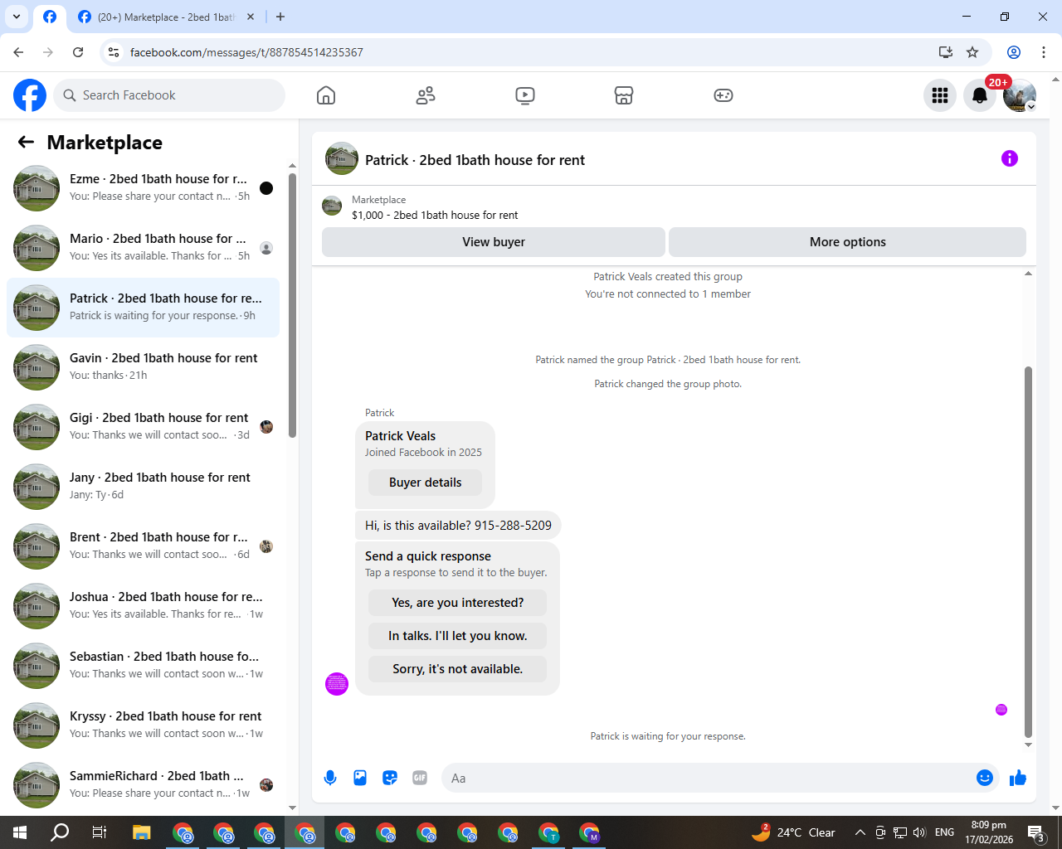Switch to the pinned Facebook tab
Screen dimensions: 1062x849
(x=50, y=17)
